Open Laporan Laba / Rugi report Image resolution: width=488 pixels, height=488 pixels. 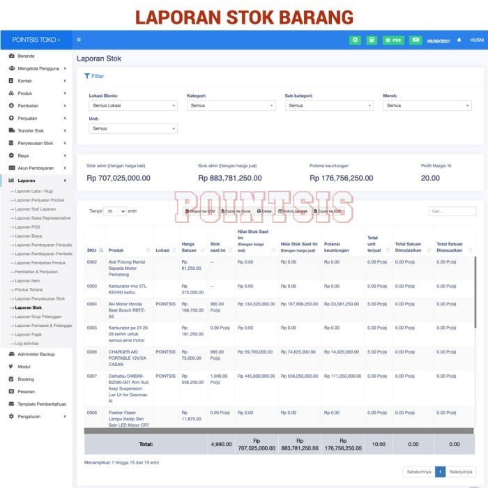33,192
